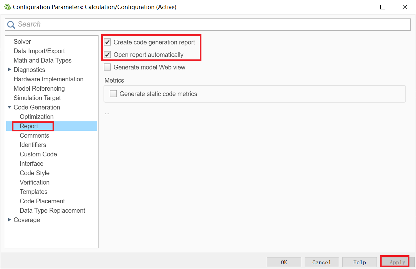The image size is (416, 269).
Task: Minimize the Configuration Parameters window
Action: (361, 7)
